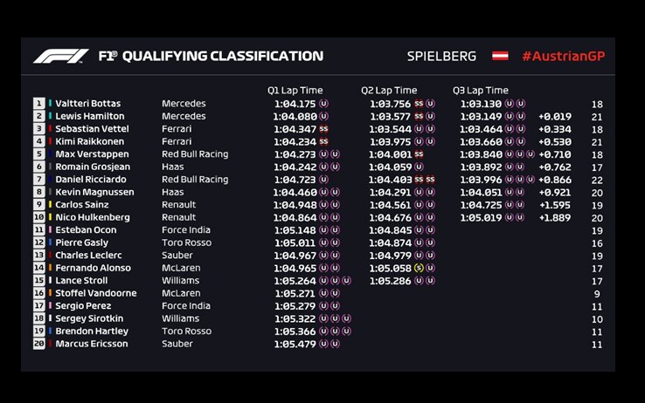Click the position 20 number box

tap(39, 344)
